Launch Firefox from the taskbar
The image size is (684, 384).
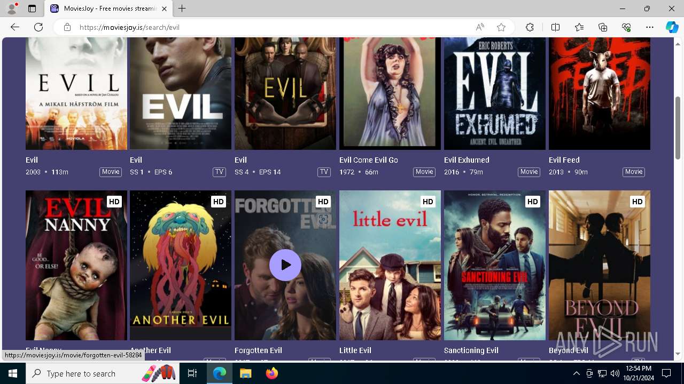click(x=272, y=373)
